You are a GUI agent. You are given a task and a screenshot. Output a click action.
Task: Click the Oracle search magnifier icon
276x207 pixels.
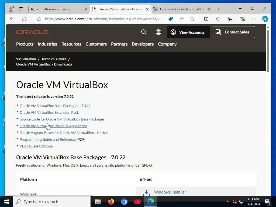[x=144, y=32]
